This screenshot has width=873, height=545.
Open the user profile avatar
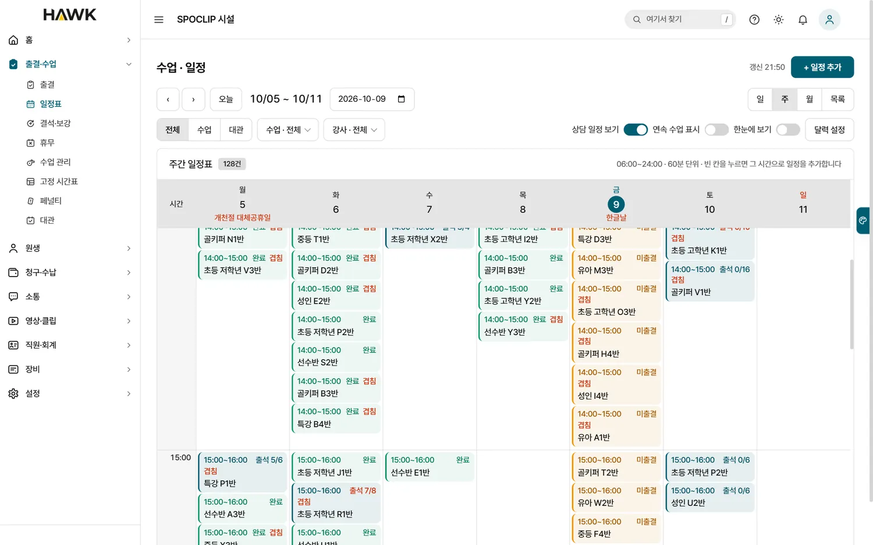tap(829, 20)
